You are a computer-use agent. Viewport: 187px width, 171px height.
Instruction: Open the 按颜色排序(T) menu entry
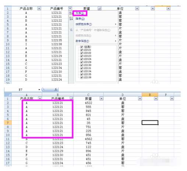coord(84,24)
